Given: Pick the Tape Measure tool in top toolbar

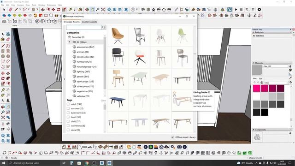Looking at the screenshot, I should tap(70, 9).
